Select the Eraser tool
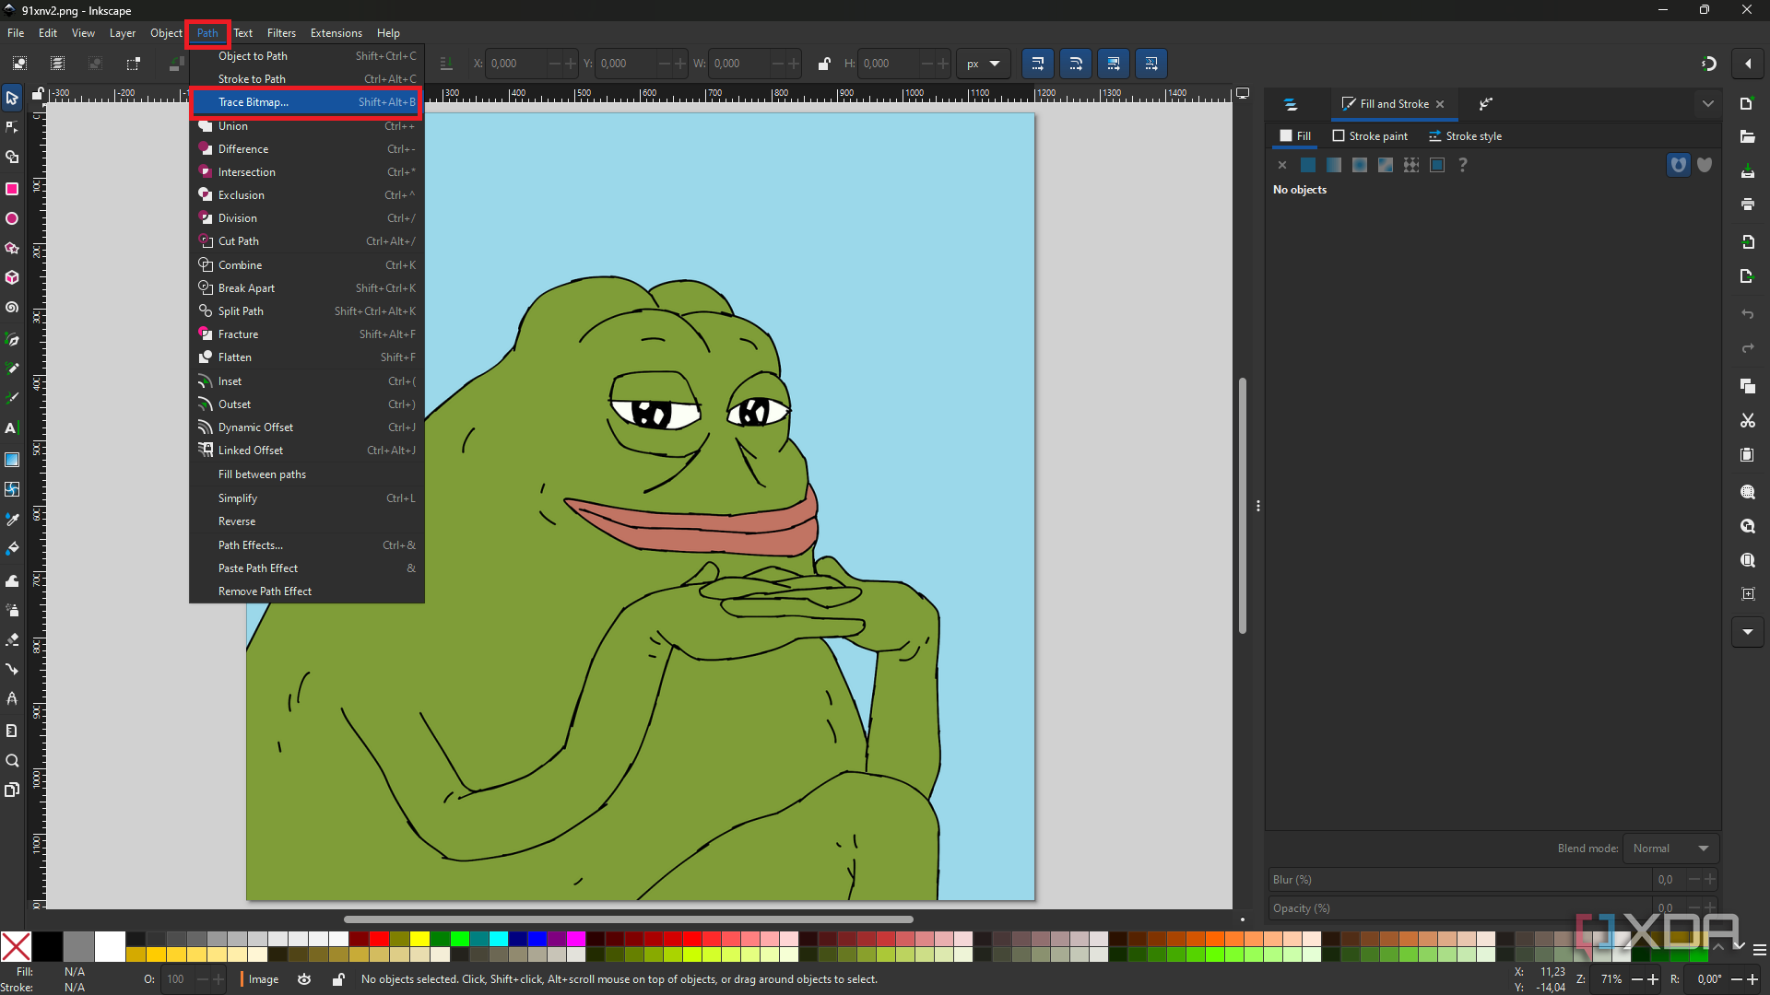1770x995 pixels. [x=12, y=639]
